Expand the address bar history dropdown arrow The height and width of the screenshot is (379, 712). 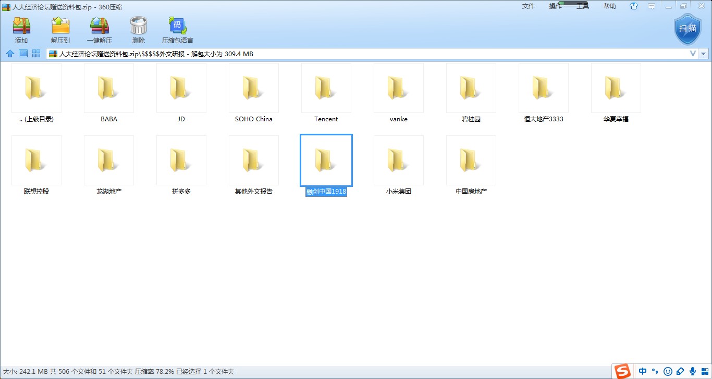pos(704,54)
